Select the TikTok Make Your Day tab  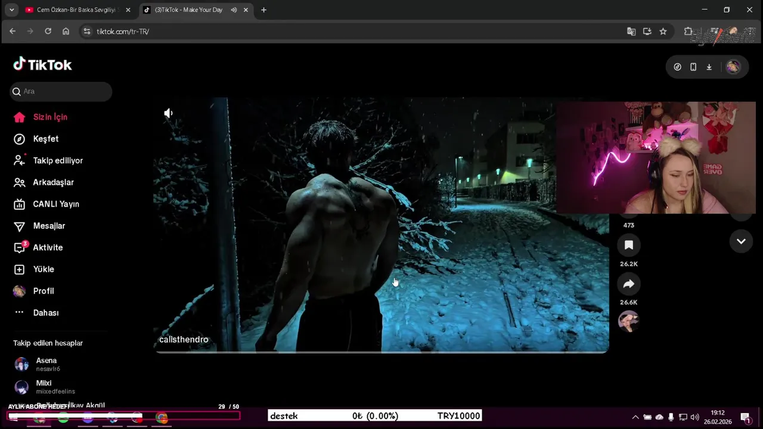(x=189, y=10)
